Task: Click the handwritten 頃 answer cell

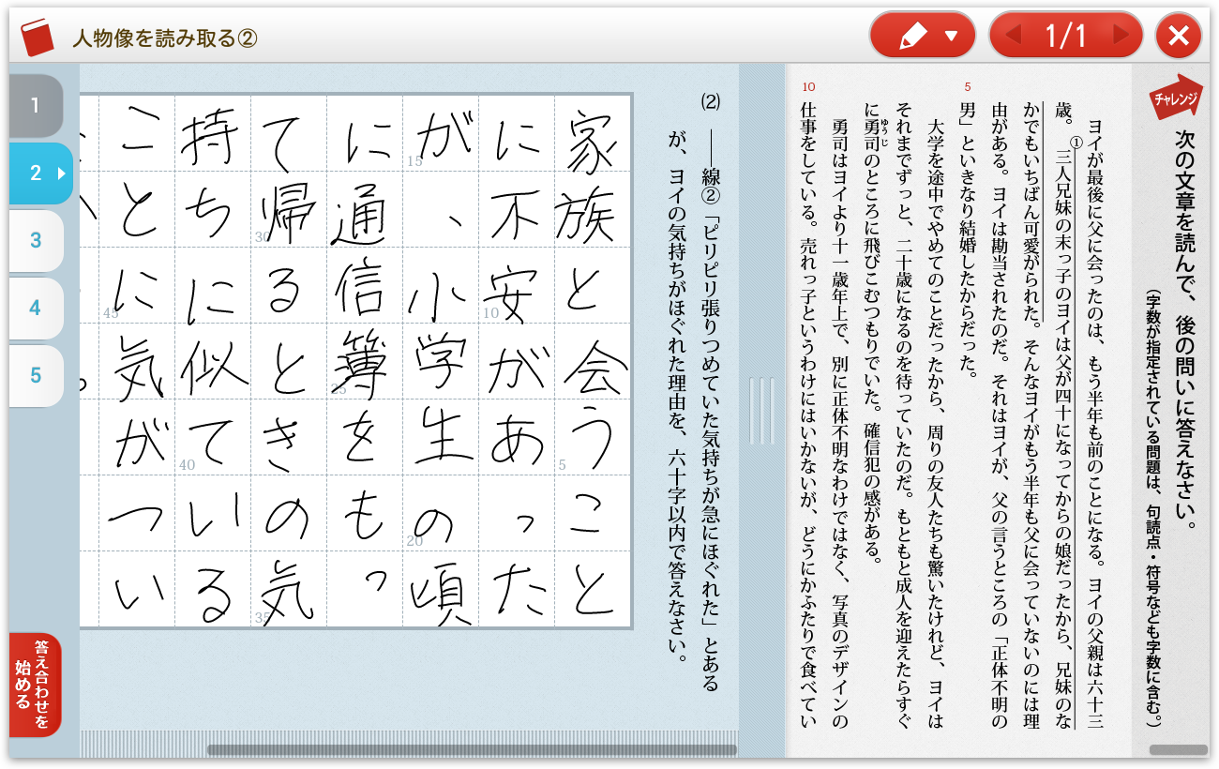Action: click(x=441, y=588)
